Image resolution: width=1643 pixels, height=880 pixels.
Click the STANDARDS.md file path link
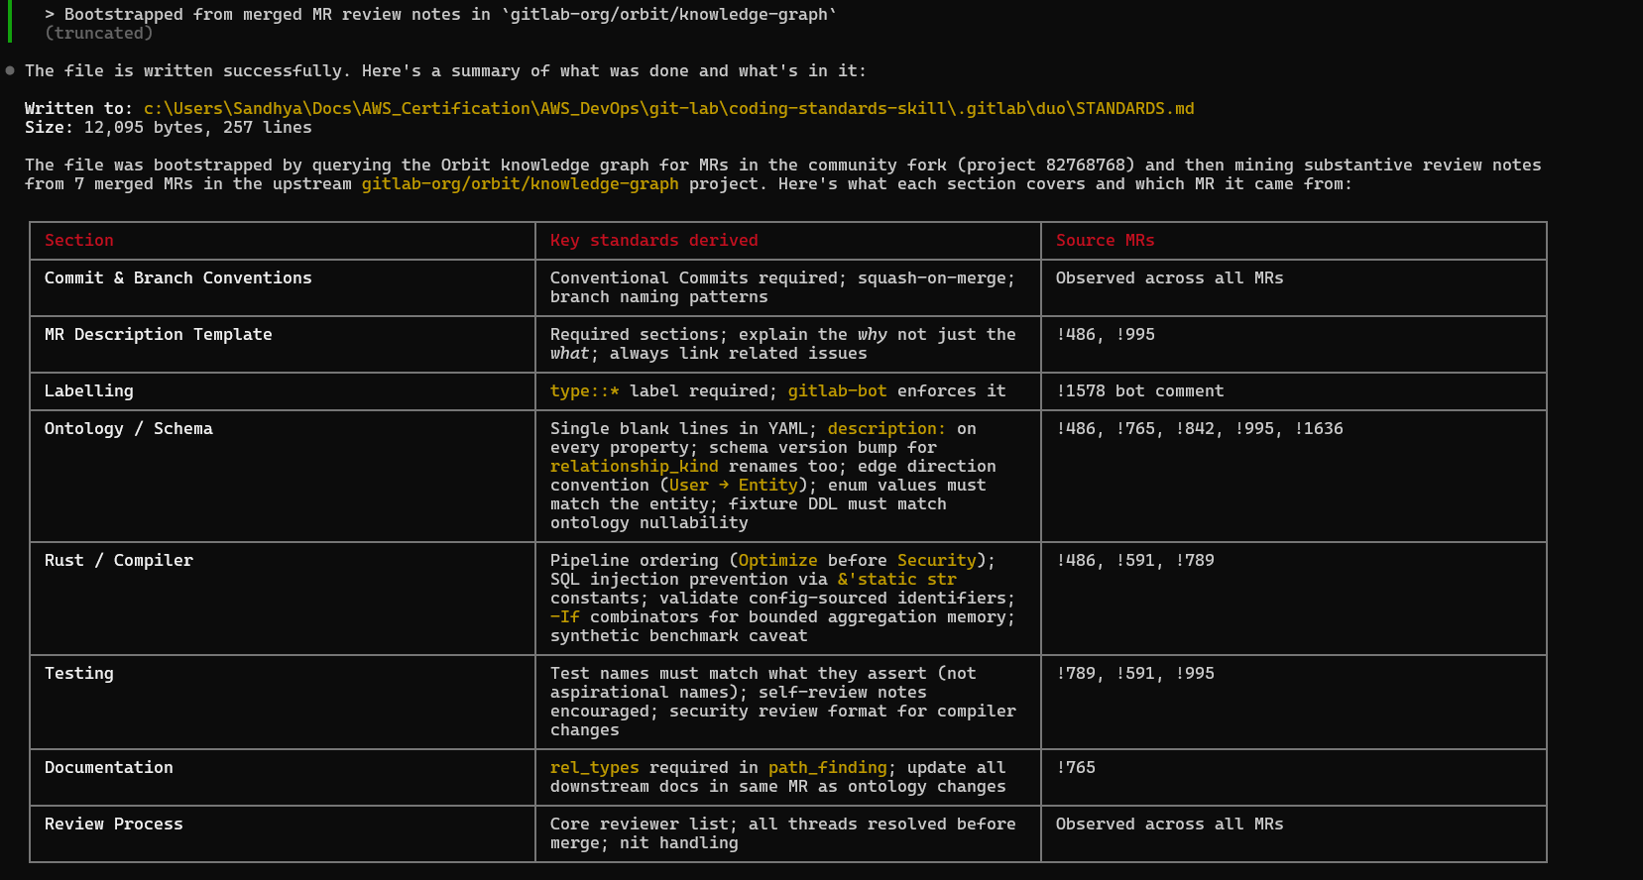coord(669,109)
